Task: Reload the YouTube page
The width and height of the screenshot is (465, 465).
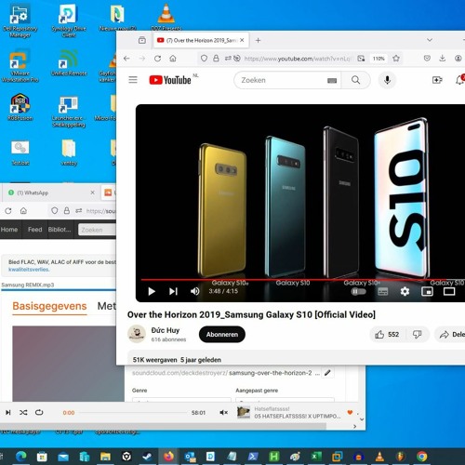Action: (157, 59)
